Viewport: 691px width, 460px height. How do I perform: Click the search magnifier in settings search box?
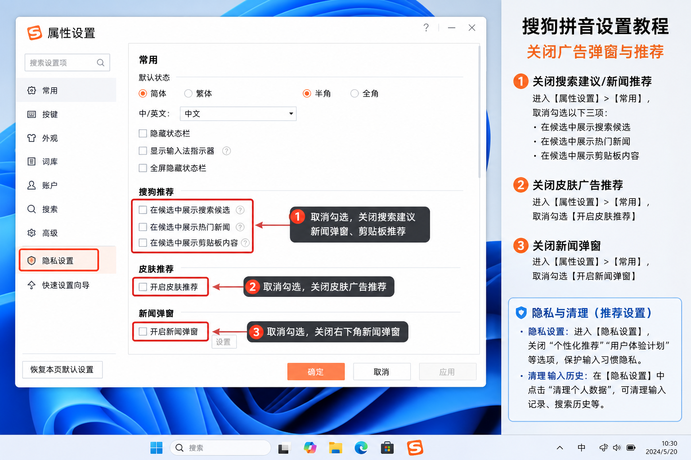pos(100,63)
